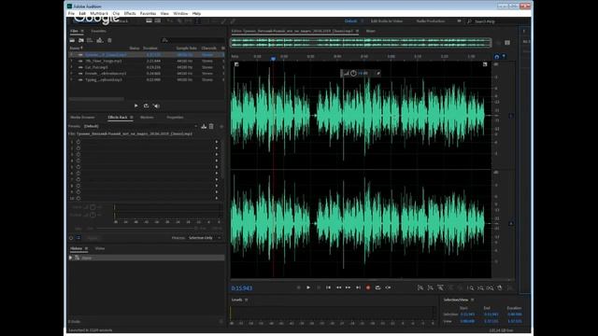Click the Apply button in Effects Rack

93,238
